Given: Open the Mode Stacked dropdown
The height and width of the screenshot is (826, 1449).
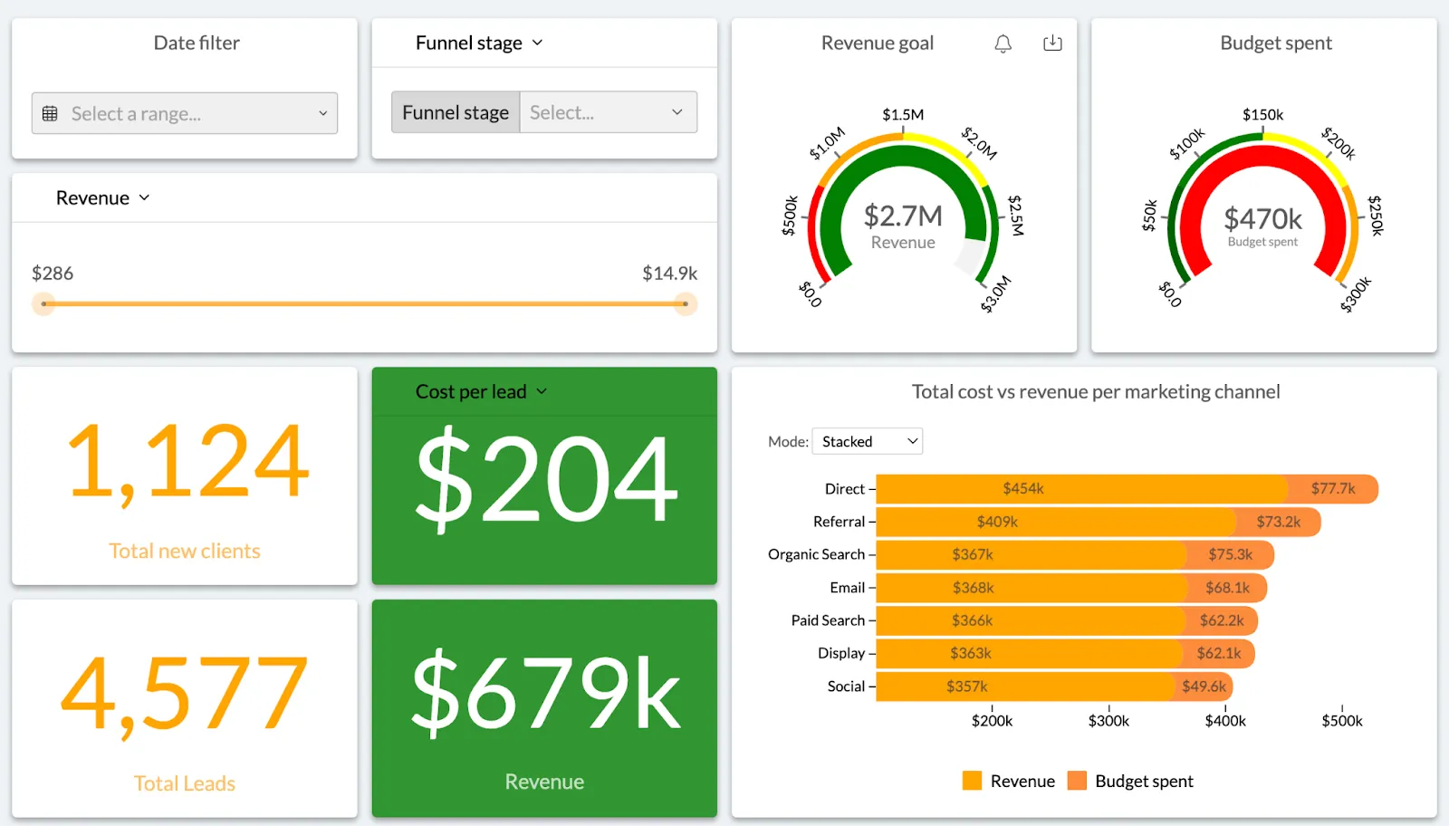Looking at the screenshot, I should pos(868,441).
